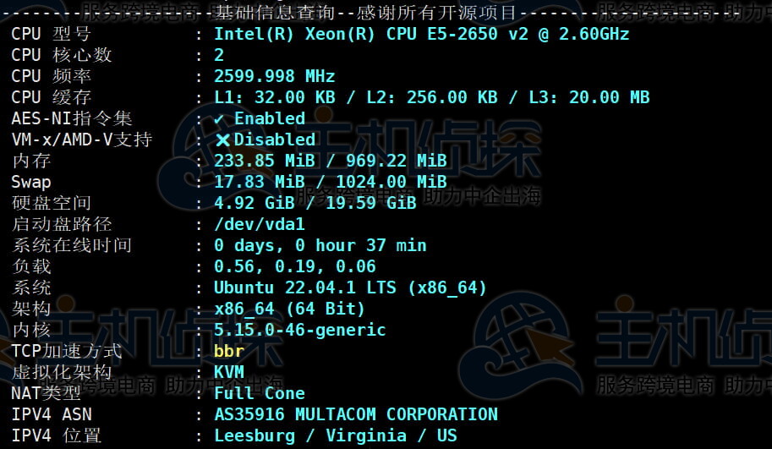Viewport: 772px width, 449px height.
Task: Click the Leesburg / Virginia / US location
Action: click(335, 436)
